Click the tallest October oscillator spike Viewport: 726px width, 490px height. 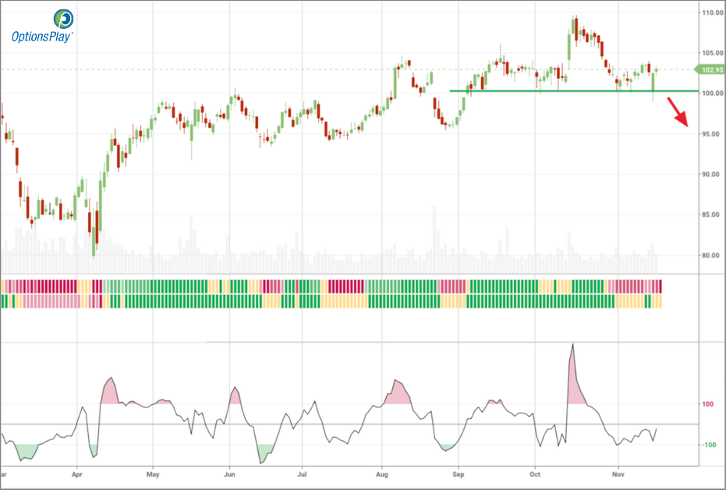pyautogui.click(x=573, y=347)
